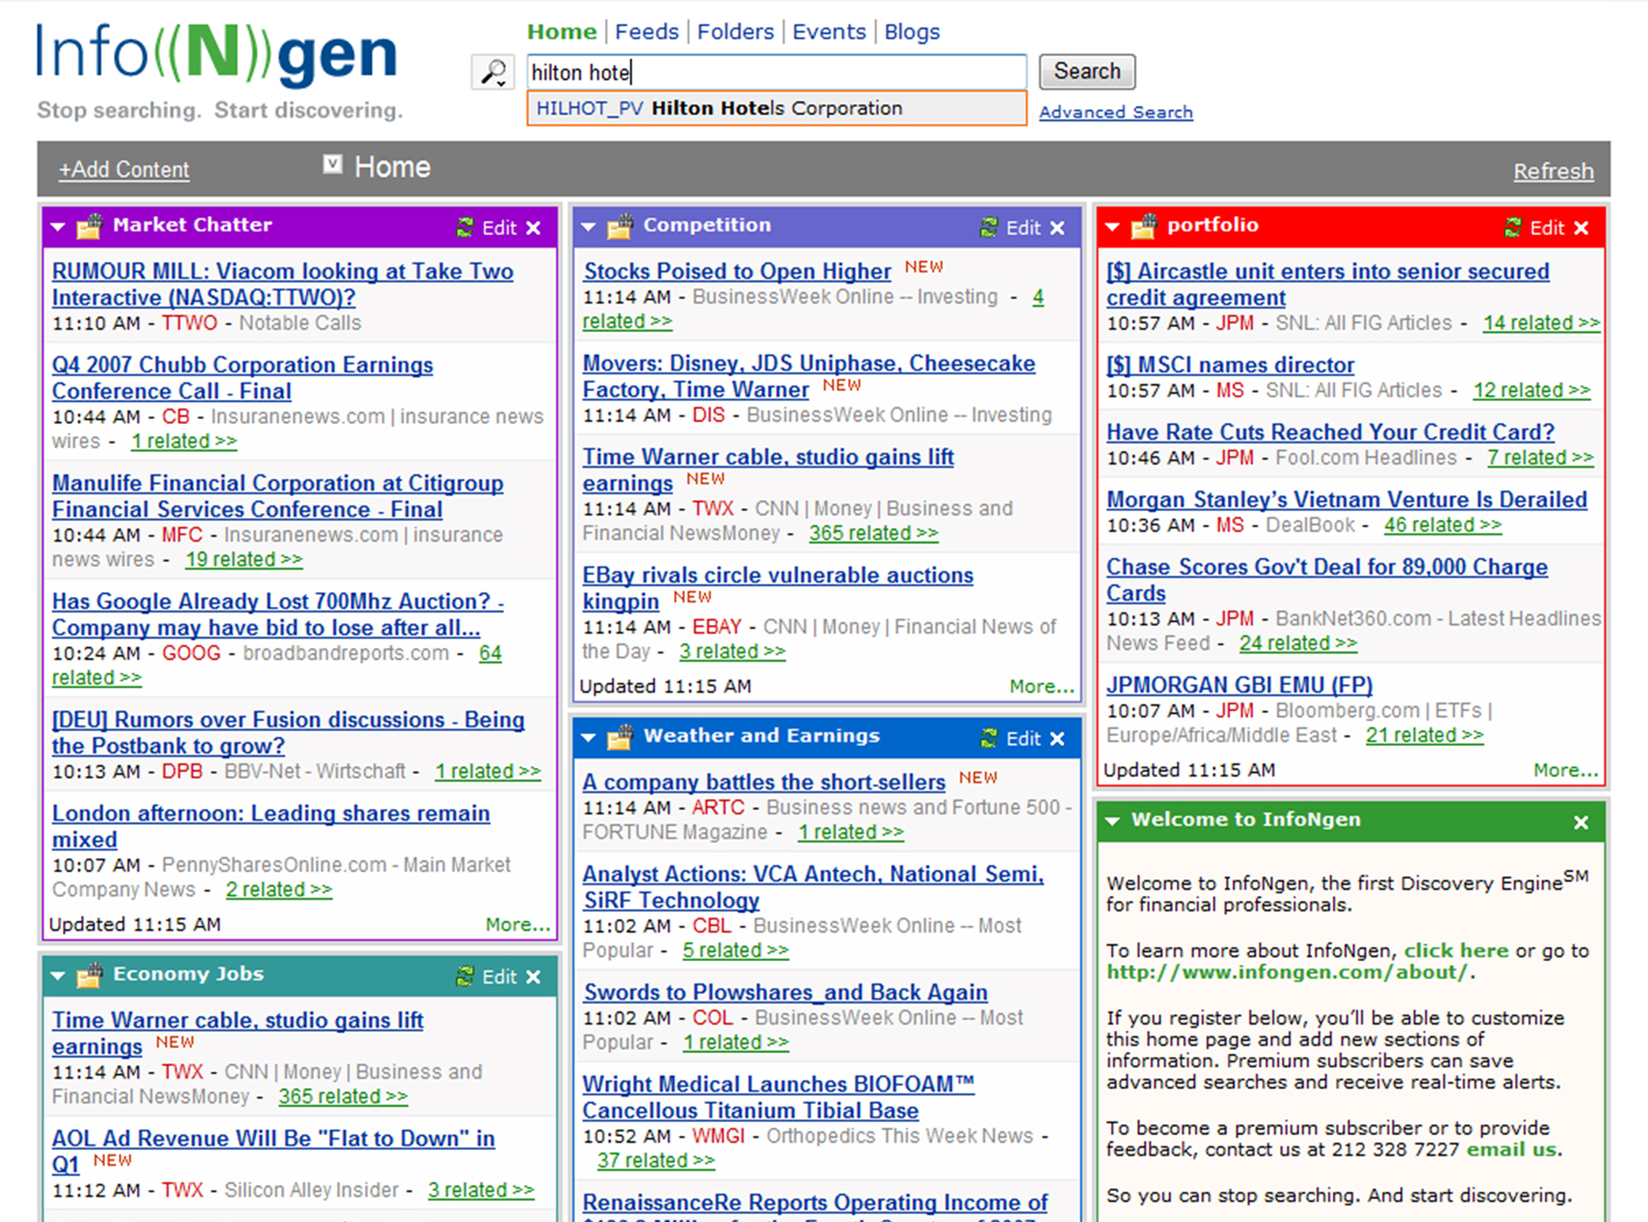Refresh the Market Chatter panel
The width and height of the screenshot is (1648, 1222).
(x=465, y=227)
